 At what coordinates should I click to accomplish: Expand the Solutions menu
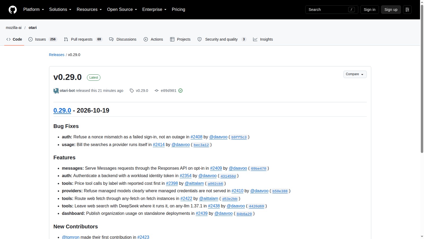tap(60, 10)
